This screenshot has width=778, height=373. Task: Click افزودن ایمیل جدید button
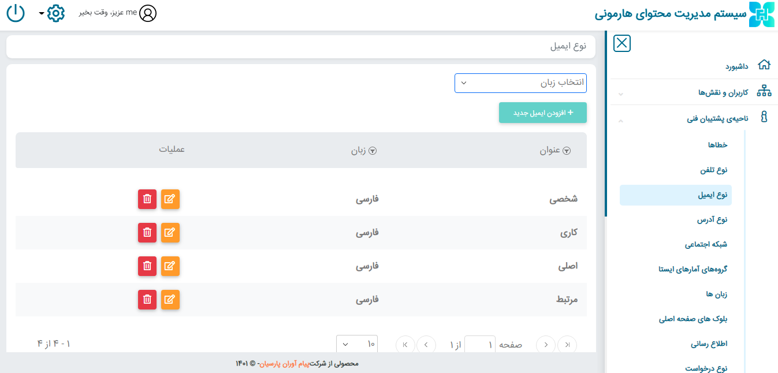coord(542,113)
